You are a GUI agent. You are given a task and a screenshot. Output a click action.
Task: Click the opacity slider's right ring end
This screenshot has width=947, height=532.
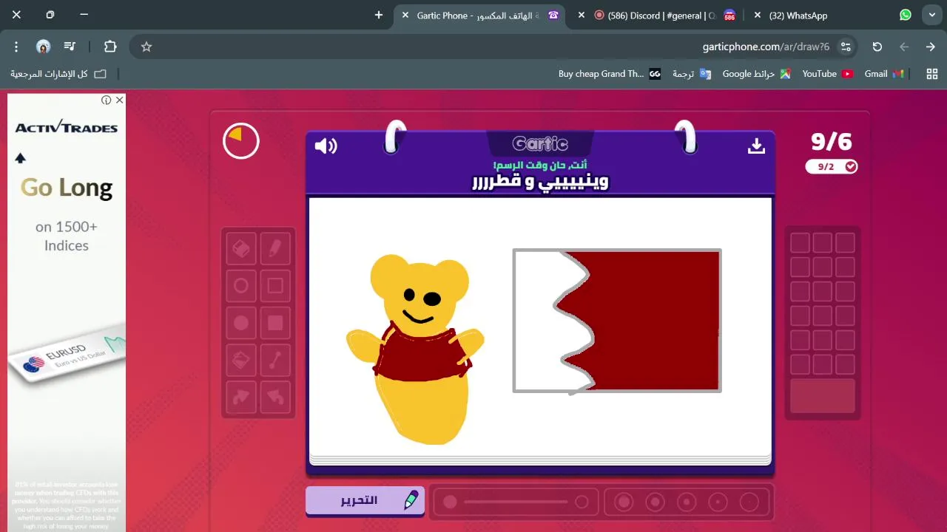(x=582, y=502)
